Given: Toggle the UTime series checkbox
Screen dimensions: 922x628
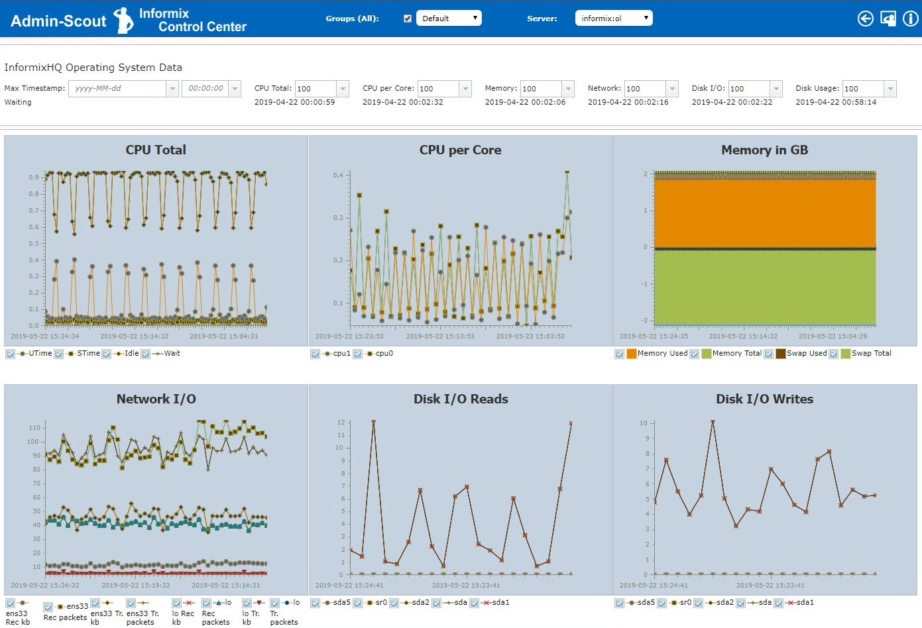Looking at the screenshot, I should [x=11, y=354].
